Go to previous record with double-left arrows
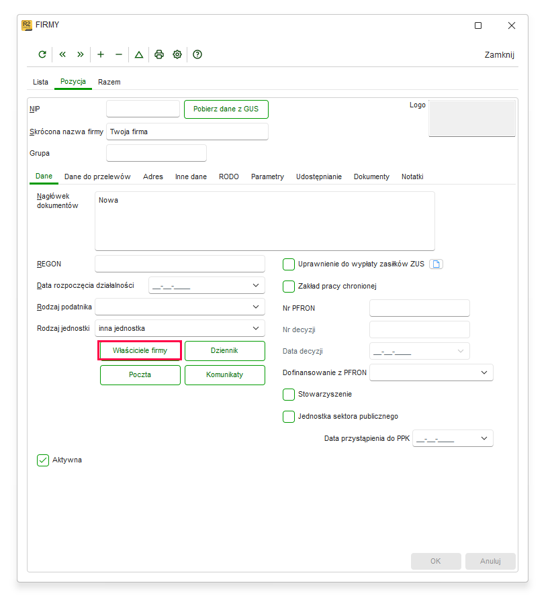 [62, 54]
